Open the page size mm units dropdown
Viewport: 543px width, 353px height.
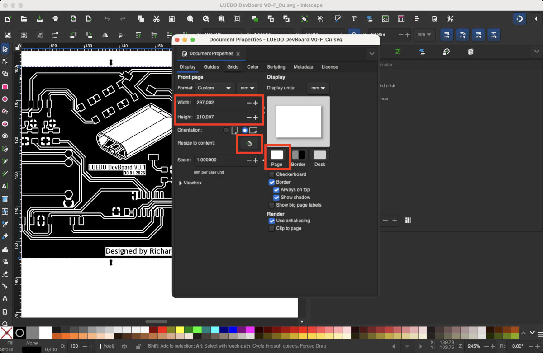pyautogui.click(x=248, y=88)
